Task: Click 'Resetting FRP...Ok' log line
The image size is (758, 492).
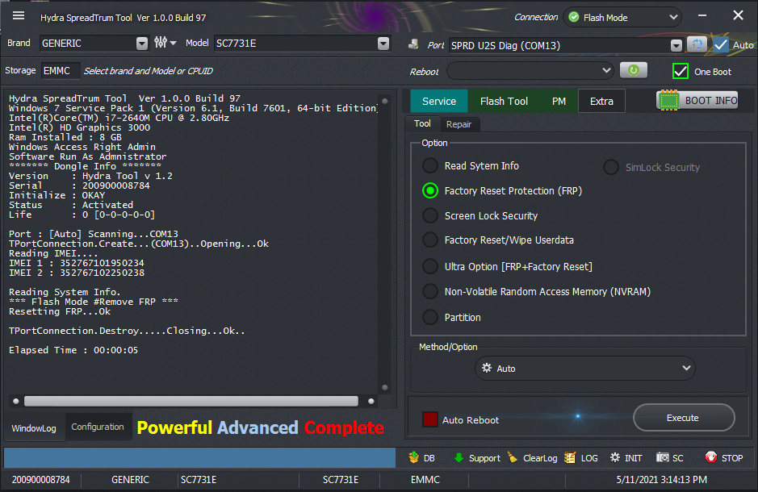Action: pyautogui.click(x=60, y=311)
